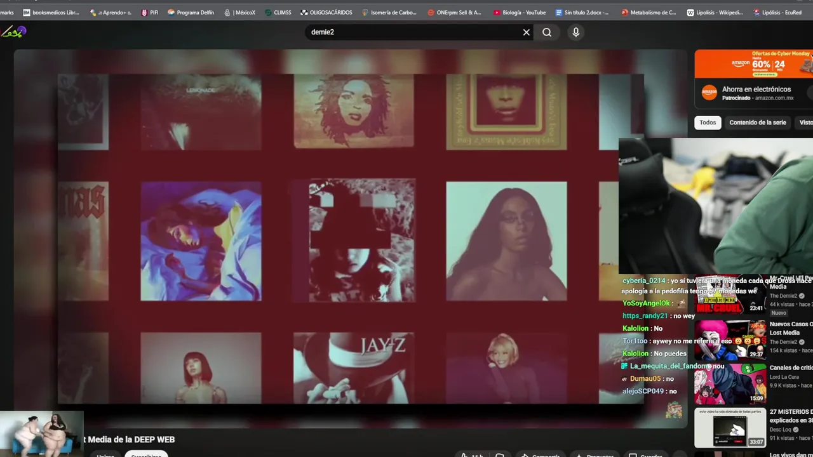
Task: Open the Lipólisis - EcuRed bookmark
Action: click(777, 12)
